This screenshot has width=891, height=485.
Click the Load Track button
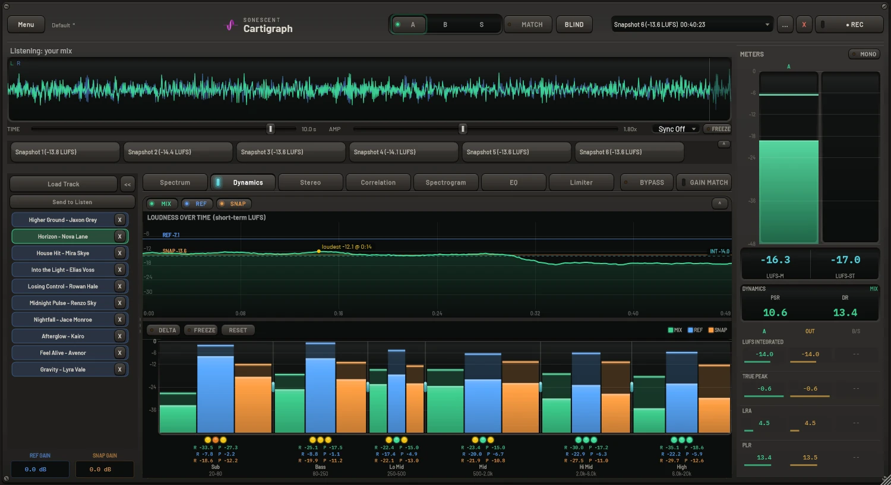(x=64, y=184)
